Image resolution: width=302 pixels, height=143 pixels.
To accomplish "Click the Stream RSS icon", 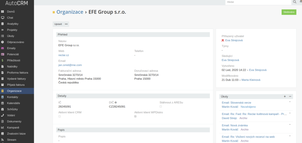I will click(2, 140).
